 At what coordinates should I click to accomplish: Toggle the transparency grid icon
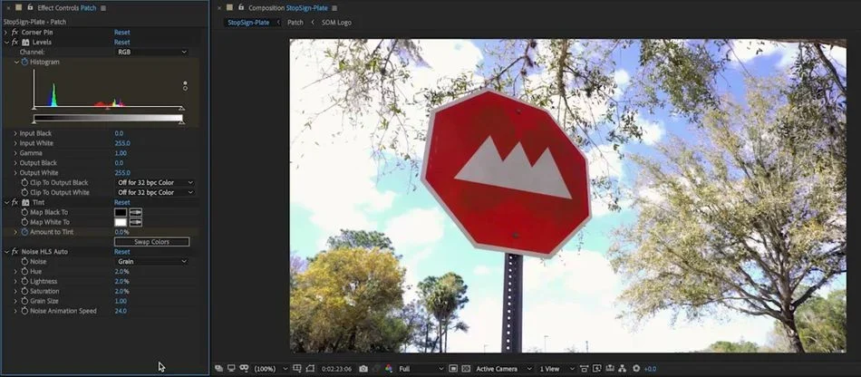466,369
